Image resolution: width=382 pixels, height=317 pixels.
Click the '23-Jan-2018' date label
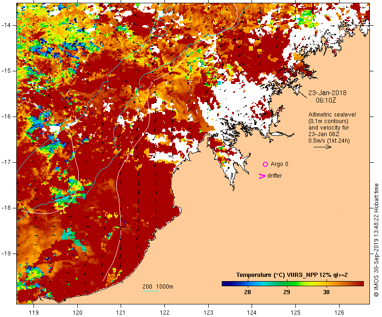[327, 93]
